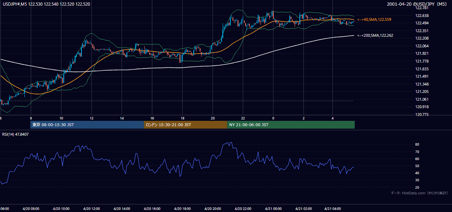Select the London 15:30-21:00 JST session bar
452x212 pixels.
[x=185, y=125]
